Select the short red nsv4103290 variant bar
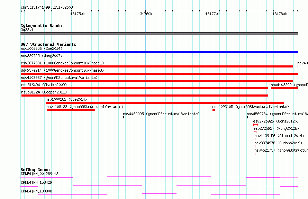Viewport: 308px width, 199px height. (x=284, y=88)
